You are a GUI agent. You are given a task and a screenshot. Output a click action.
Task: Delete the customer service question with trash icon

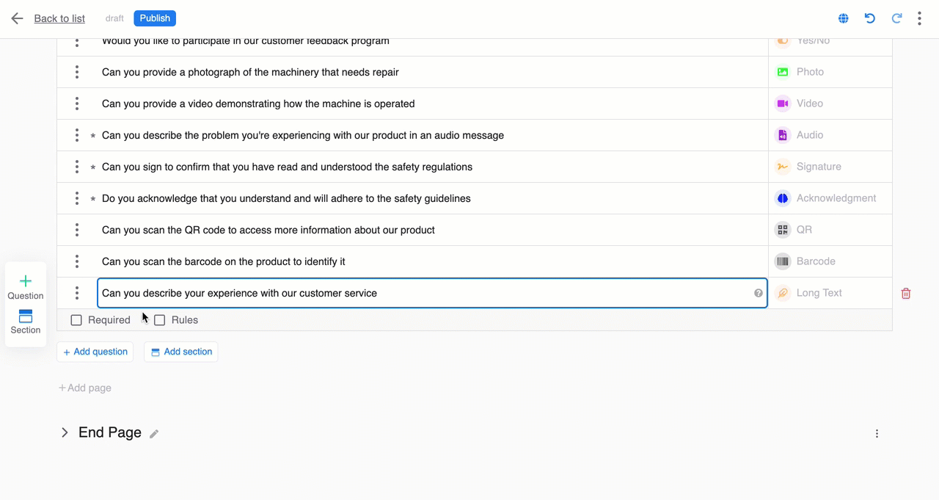pos(906,293)
